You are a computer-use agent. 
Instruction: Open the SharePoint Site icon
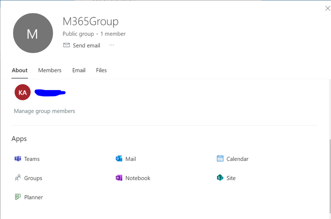(x=220, y=178)
